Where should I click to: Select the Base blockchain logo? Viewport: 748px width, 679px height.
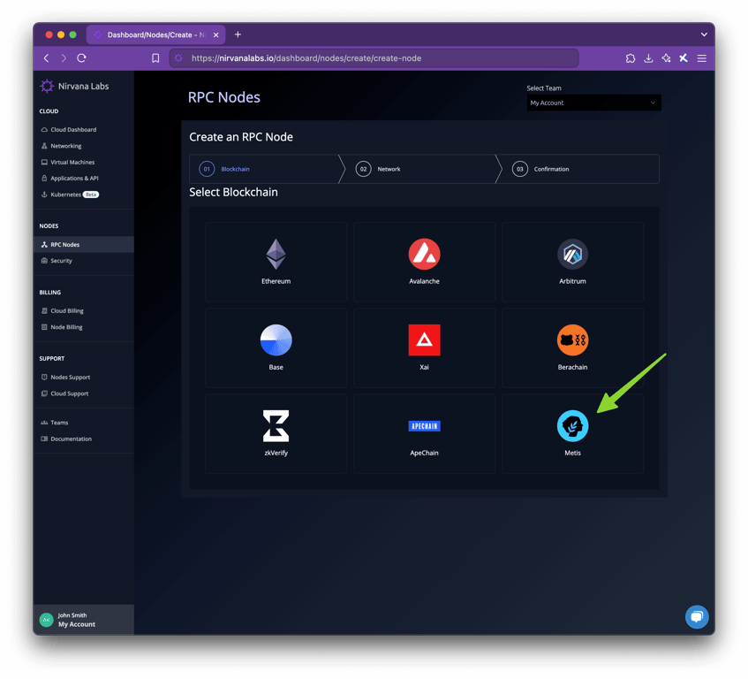pyautogui.click(x=276, y=340)
